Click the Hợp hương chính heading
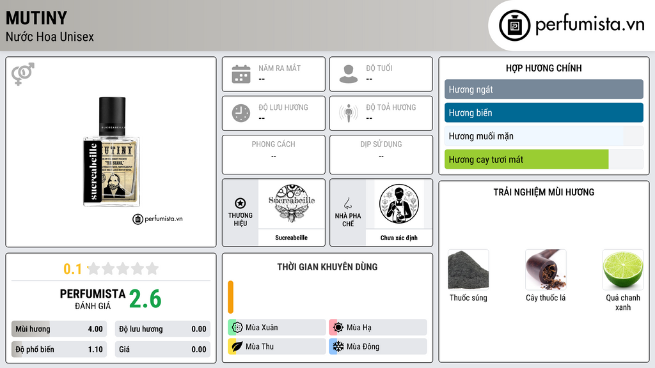 click(x=544, y=68)
